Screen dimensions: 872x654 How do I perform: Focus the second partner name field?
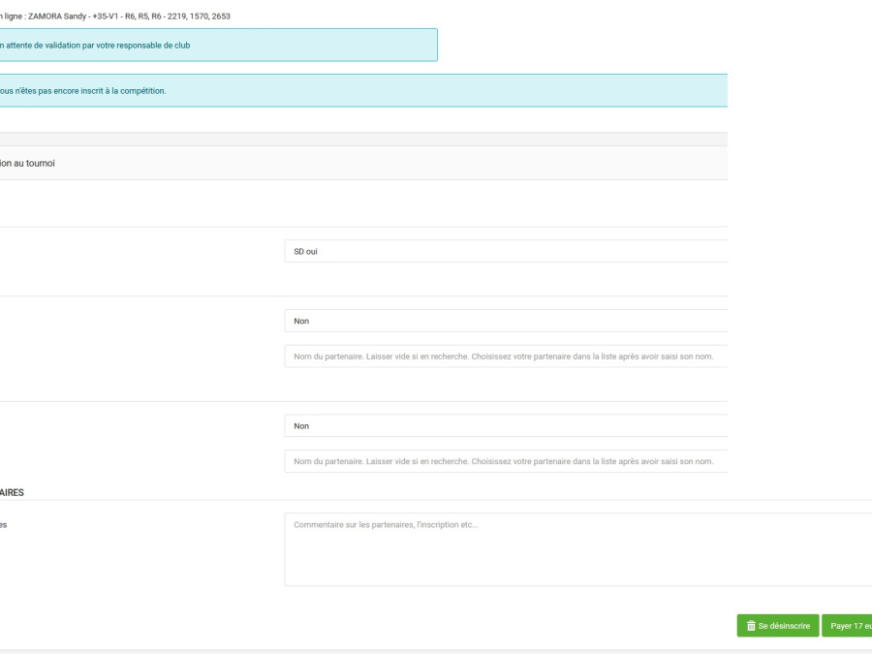coord(506,461)
